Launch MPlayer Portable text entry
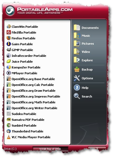This screenshot has height=157, width=113. tap(24, 73)
